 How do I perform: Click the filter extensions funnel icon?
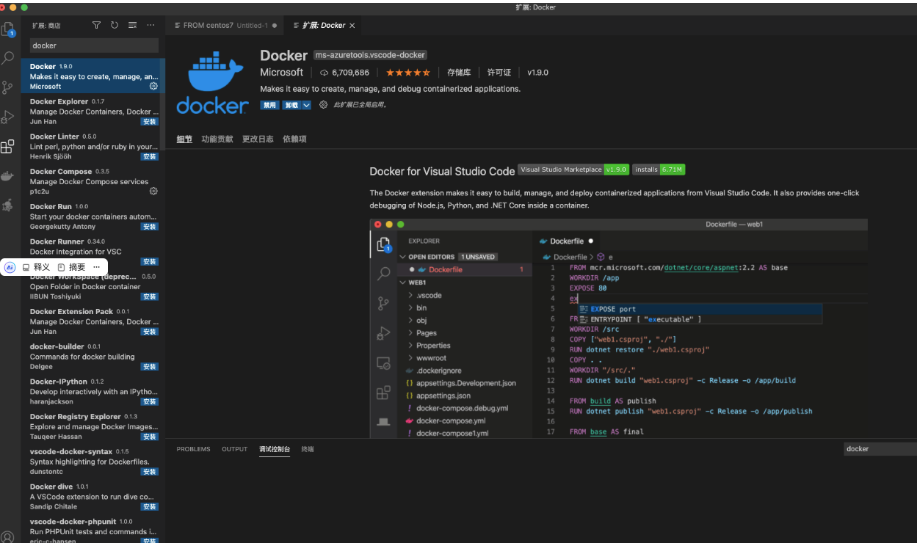[96, 25]
